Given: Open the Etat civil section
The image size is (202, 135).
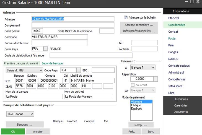Looking at the screenshot, I should coord(173,18).
